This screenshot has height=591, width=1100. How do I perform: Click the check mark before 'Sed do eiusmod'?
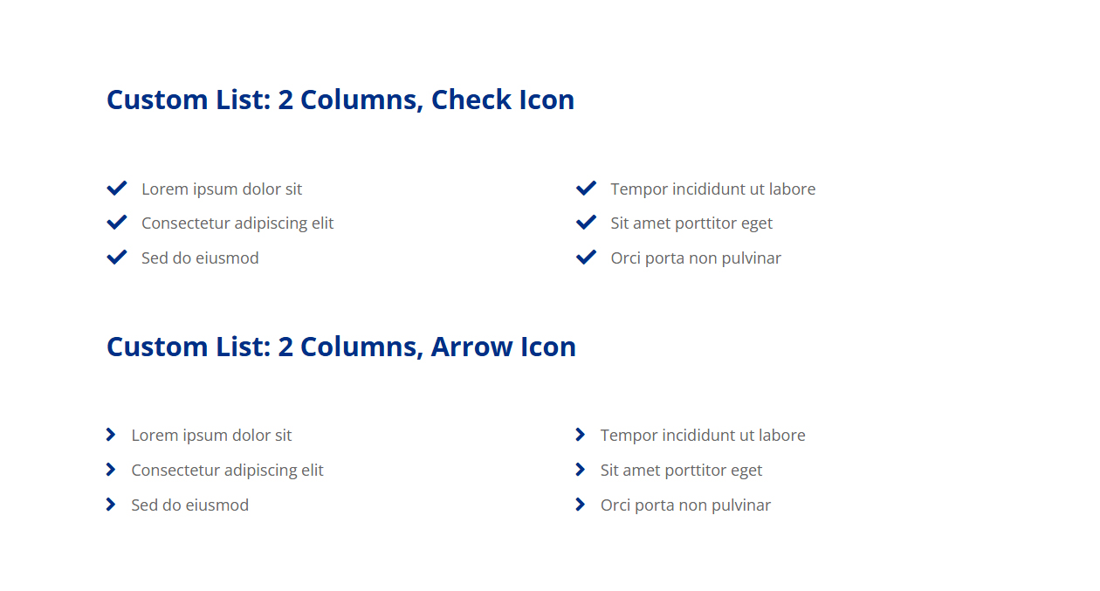[x=117, y=258]
